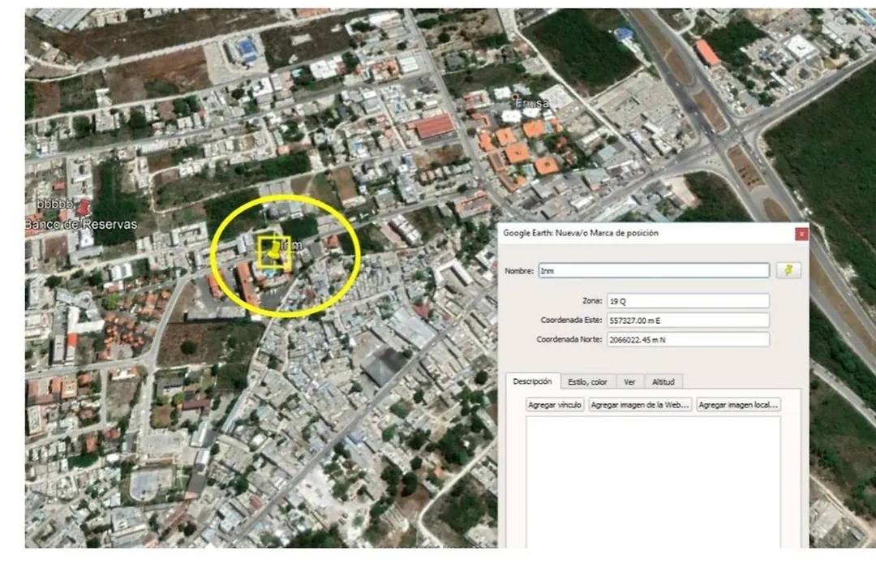Click the placemark icon chooser button
The height and width of the screenshot is (568, 876).
[788, 270]
